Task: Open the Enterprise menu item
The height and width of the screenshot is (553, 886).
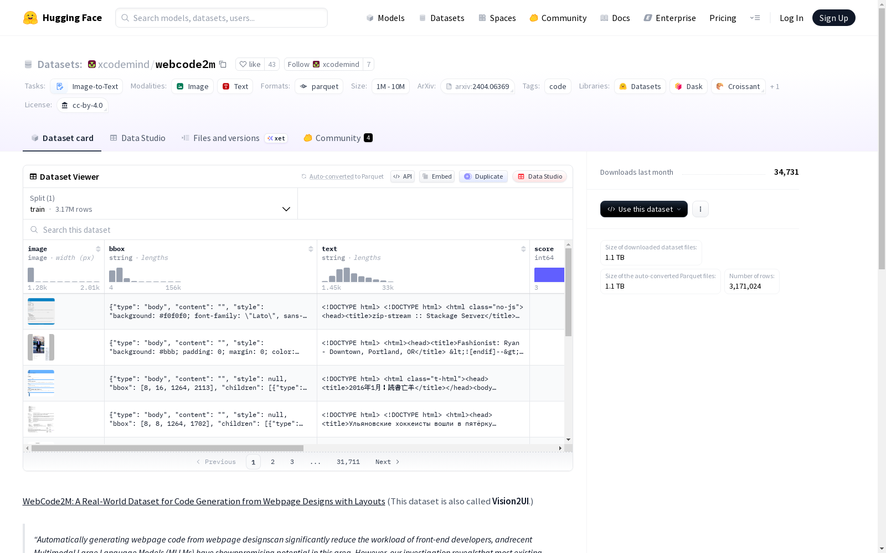Action: tap(670, 18)
